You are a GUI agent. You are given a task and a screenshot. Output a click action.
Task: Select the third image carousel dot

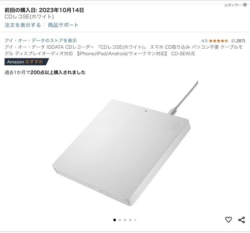click(x=125, y=220)
